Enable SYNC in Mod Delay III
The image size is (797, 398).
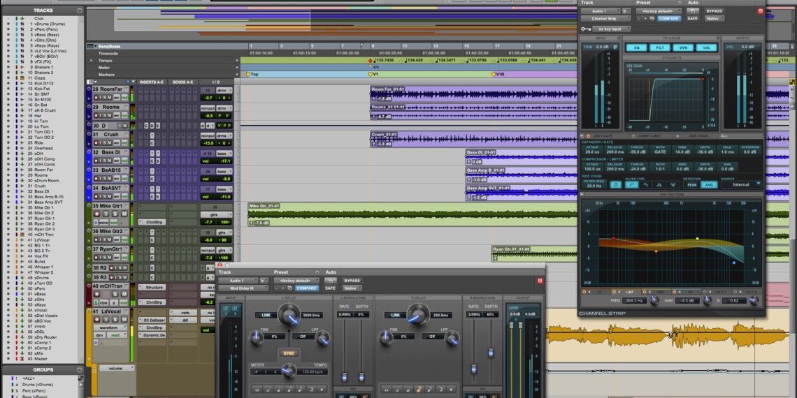pos(288,353)
